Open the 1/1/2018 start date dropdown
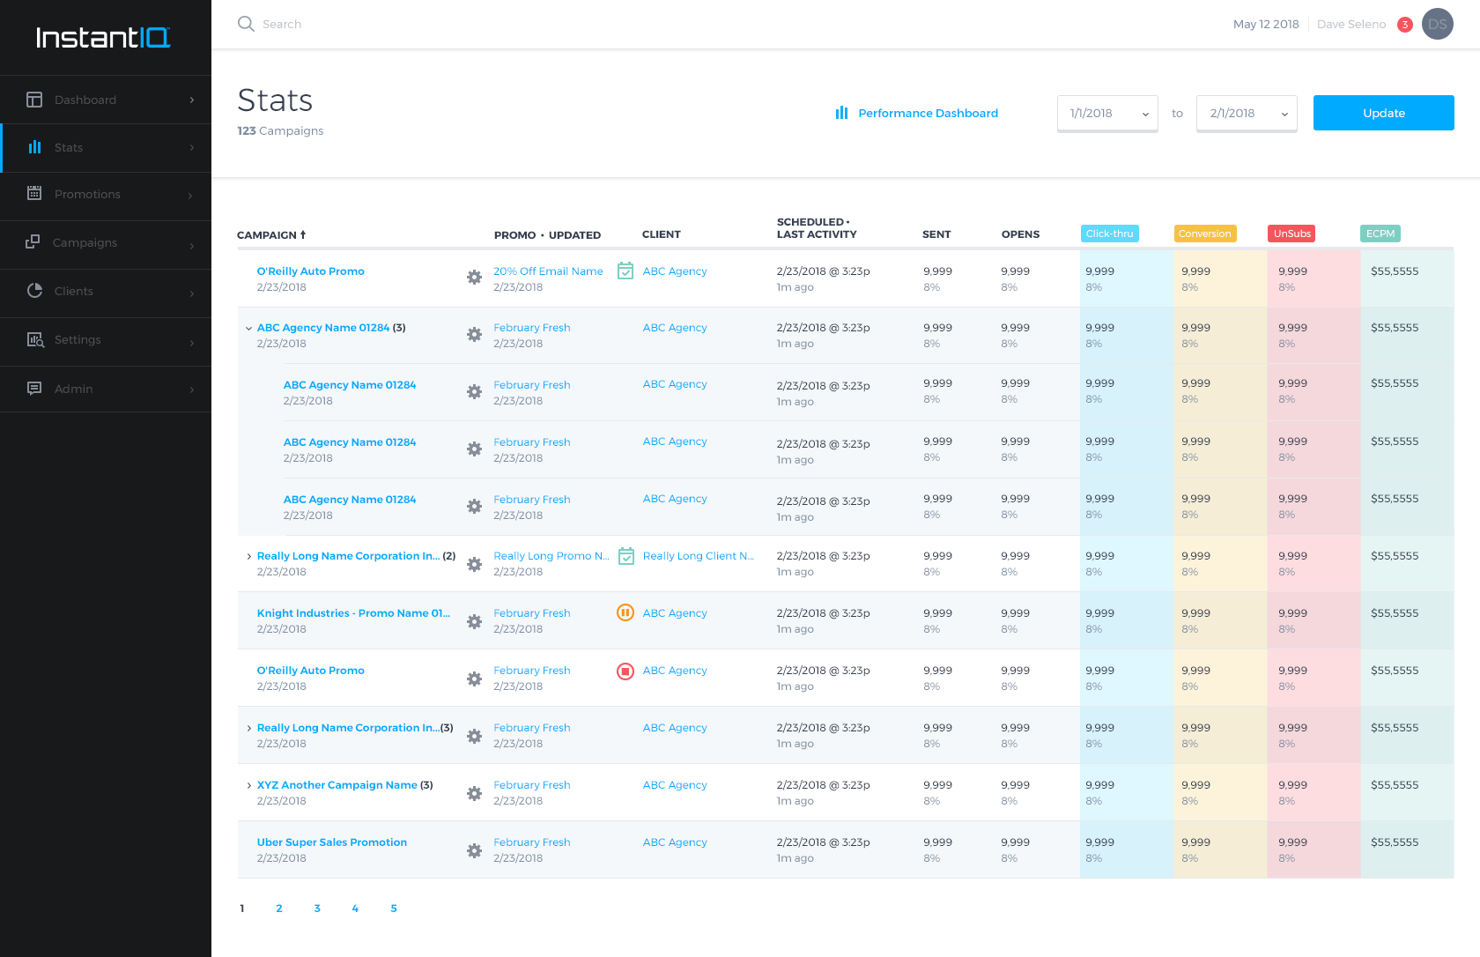 pos(1106,113)
